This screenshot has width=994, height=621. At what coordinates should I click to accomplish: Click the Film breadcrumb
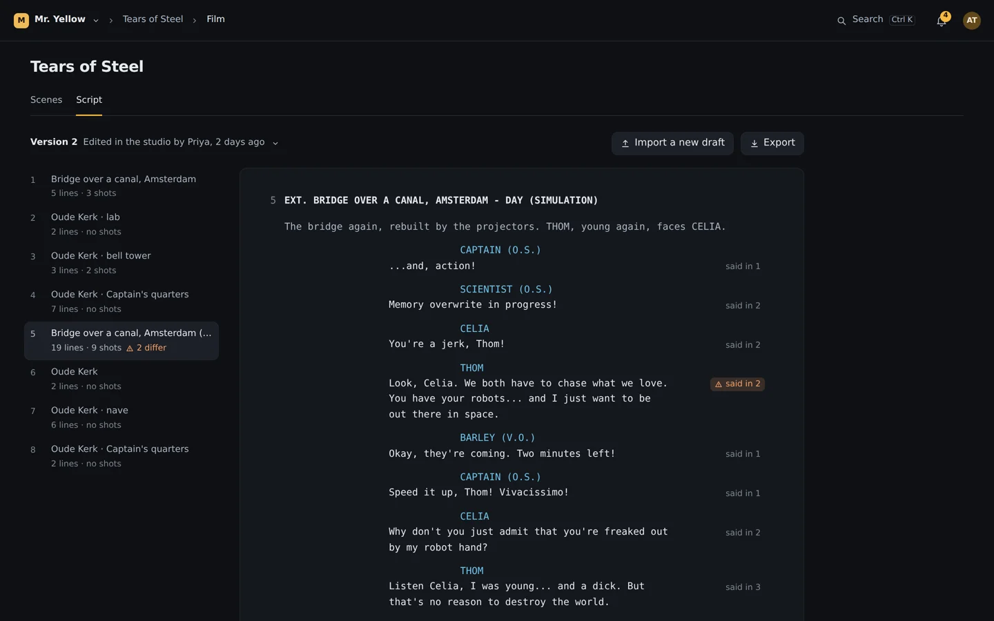pyautogui.click(x=215, y=19)
